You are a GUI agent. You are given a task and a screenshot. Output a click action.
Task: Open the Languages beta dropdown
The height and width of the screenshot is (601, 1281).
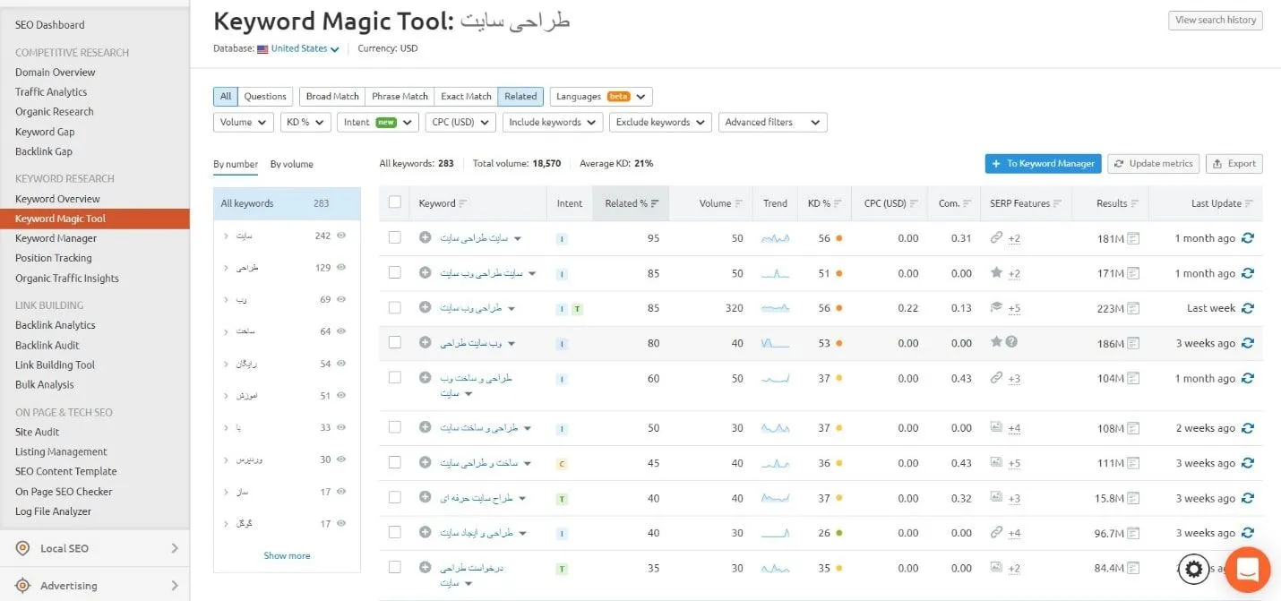(x=601, y=96)
